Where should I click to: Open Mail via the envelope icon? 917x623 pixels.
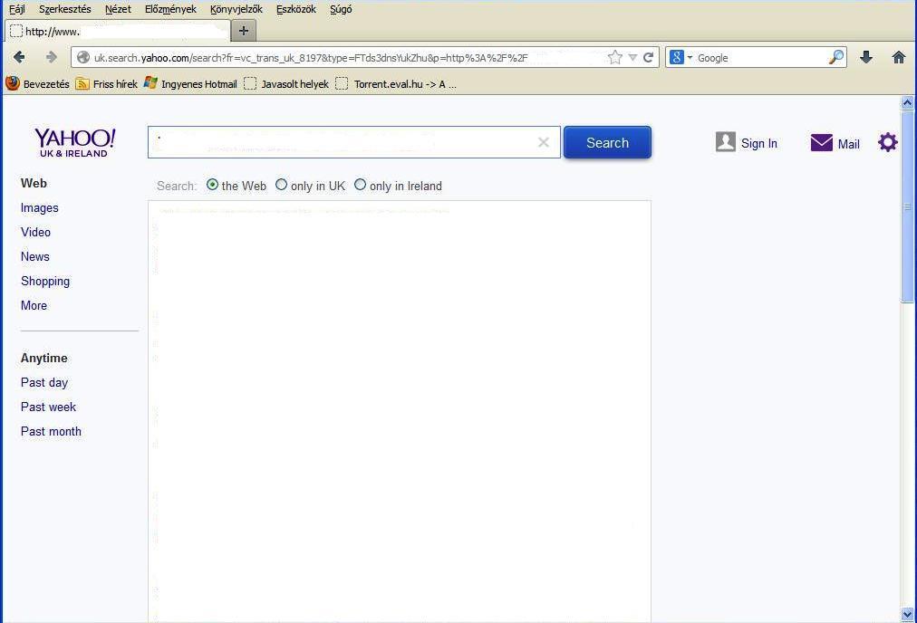[821, 142]
